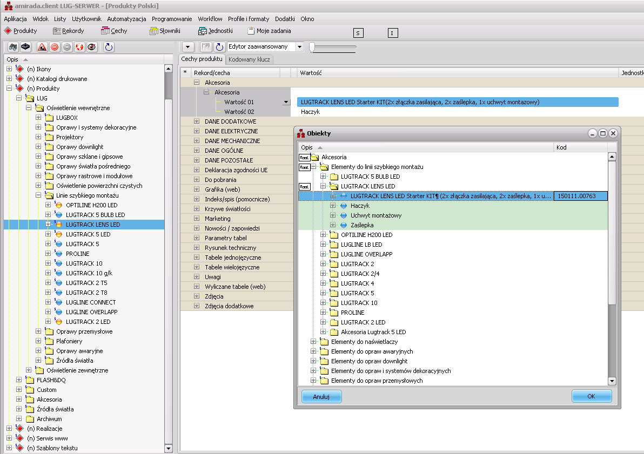Open the Produkty module in toolbar
644x454 pixels.
click(21, 31)
